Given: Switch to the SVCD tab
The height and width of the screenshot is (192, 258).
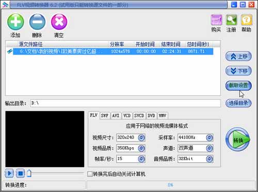Looking at the screenshot, I should [x=139, y=115].
